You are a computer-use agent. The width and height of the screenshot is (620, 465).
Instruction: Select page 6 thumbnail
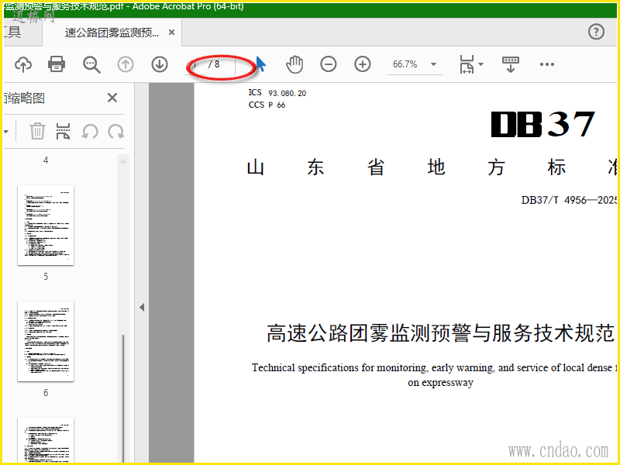[46, 341]
